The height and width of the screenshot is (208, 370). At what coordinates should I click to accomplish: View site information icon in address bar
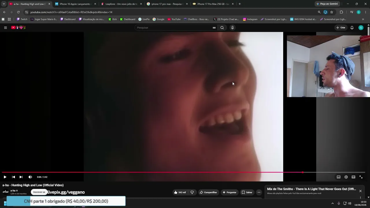[x=26, y=12]
